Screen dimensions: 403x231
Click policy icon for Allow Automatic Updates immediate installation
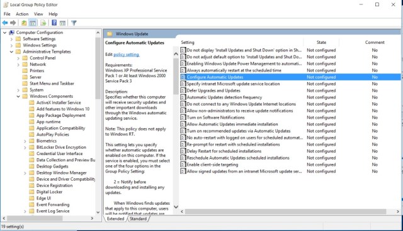pos(183,124)
